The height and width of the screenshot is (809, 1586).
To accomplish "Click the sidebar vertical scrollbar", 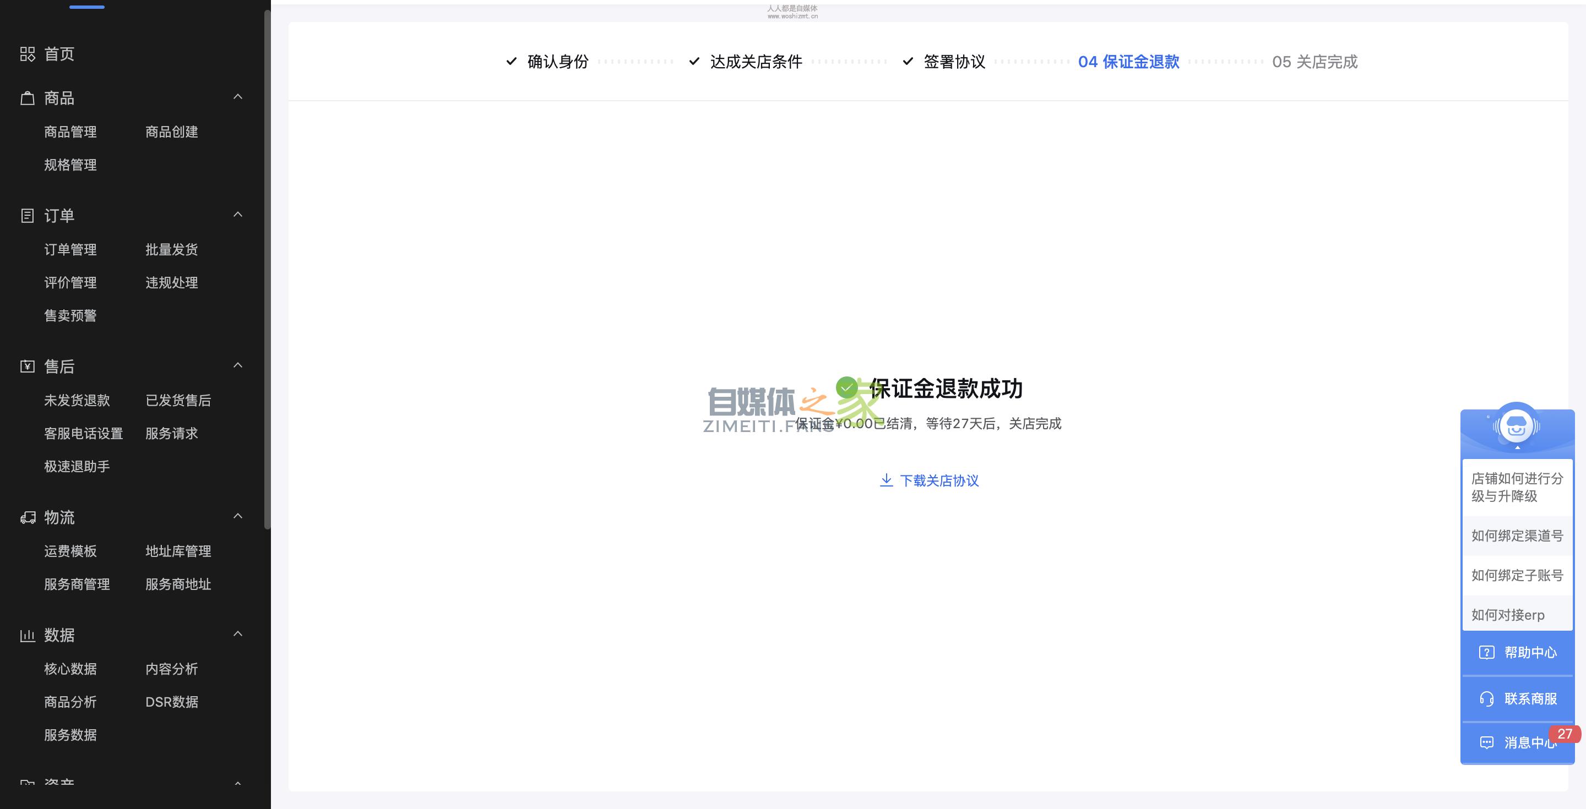I will coord(267,271).
